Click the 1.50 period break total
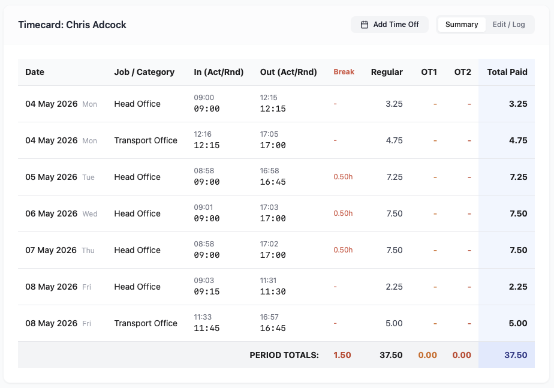The width and height of the screenshot is (554, 388). pyautogui.click(x=342, y=355)
